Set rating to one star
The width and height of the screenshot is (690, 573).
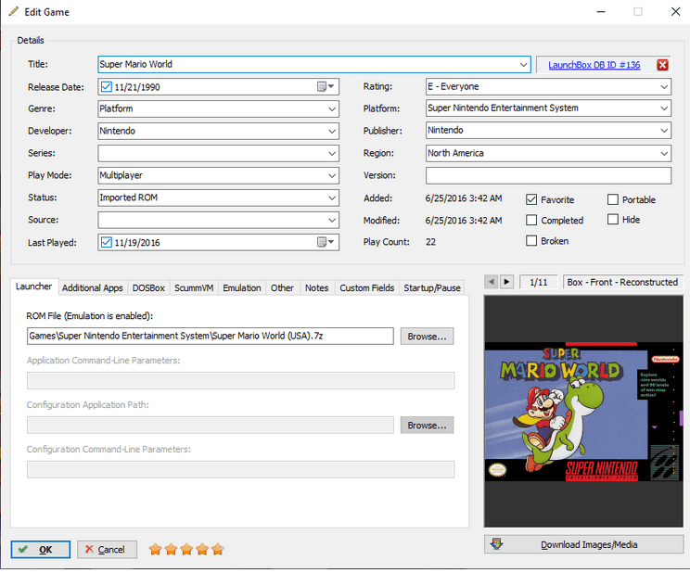pos(155,549)
